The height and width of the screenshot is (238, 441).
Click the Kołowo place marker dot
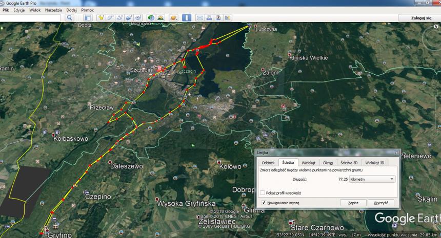coord(219,162)
